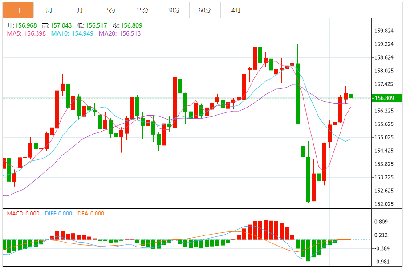The image size is (406, 267).
Task: Open the 60分 timeframe tab
Action: pos(205,10)
